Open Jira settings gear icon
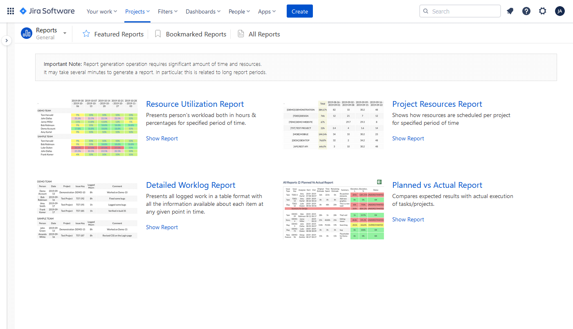Image resolution: width=573 pixels, height=329 pixels. [x=542, y=11]
